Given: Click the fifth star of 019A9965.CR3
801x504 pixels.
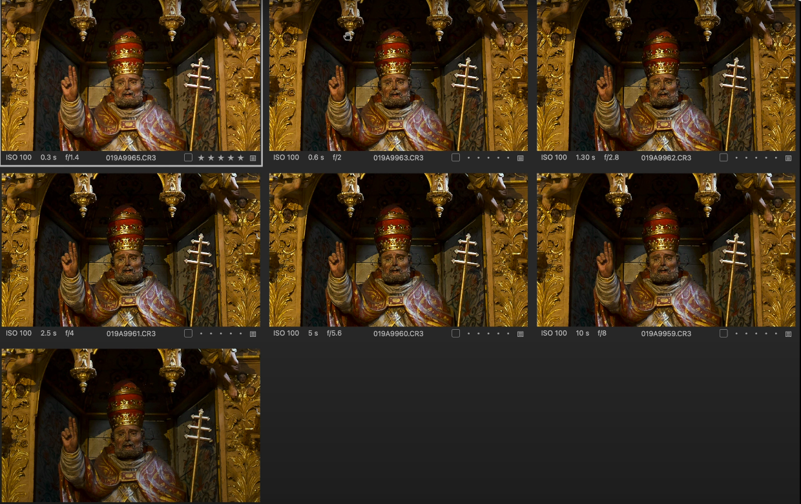Looking at the screenshot, I should [241, 157].
